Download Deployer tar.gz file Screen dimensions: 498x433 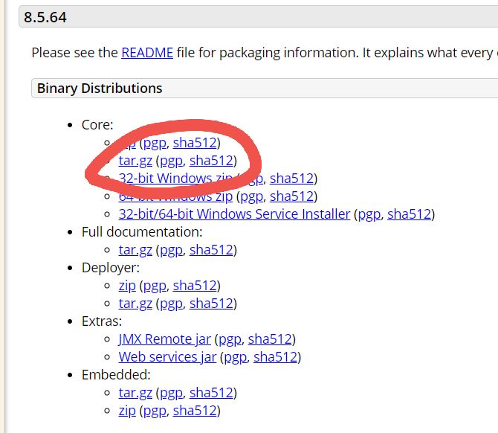(x=135, y=304)
